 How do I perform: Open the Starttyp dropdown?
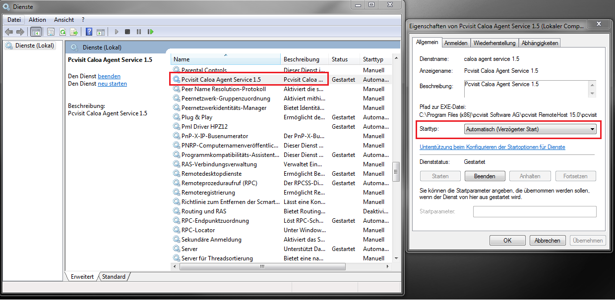pyautogui.click(x=530, y=129)
